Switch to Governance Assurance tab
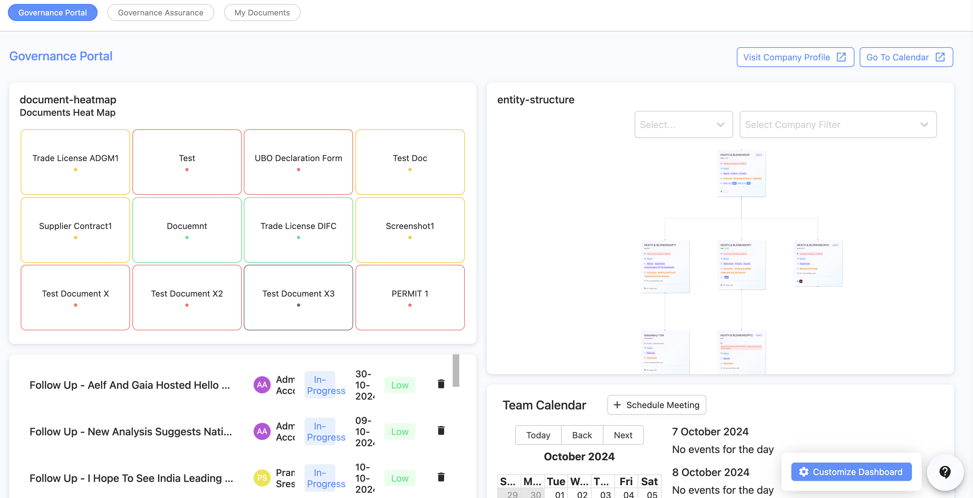973x498 pixels. (x=161, y=12)
